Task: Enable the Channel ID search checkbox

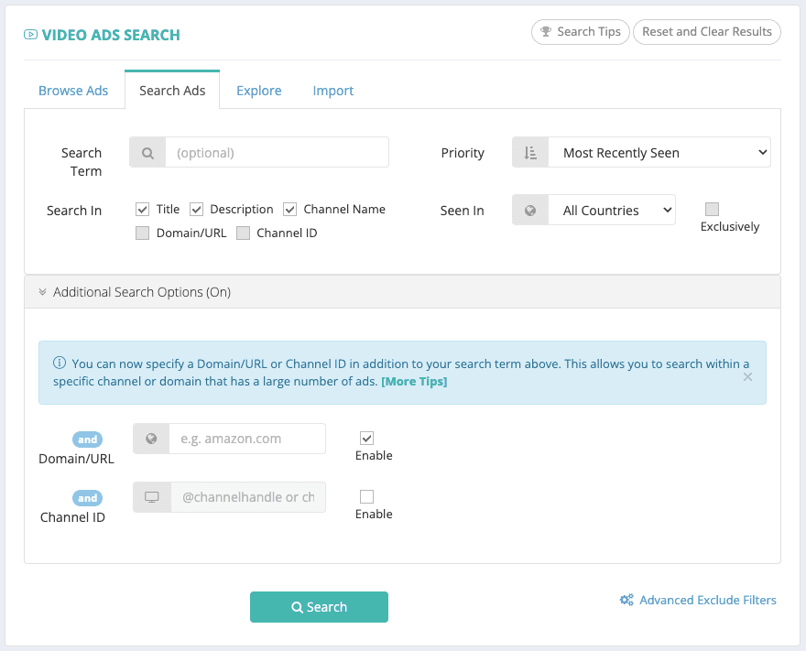Action: [243, 233]
